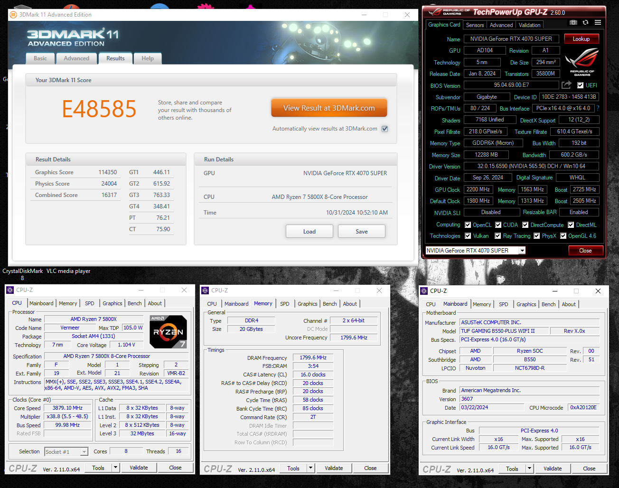Click the BIOS share/export icon in GPU-Z
619x488 pixels.
pos(566,85)
